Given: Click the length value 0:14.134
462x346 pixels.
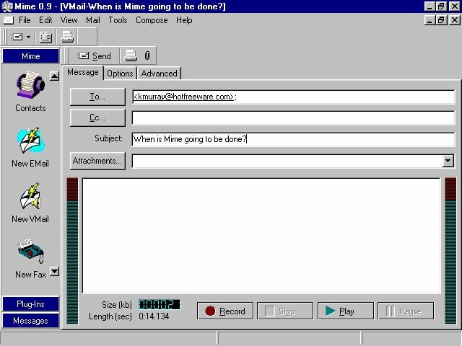Looking at the screenshot, I should [154, 316].
